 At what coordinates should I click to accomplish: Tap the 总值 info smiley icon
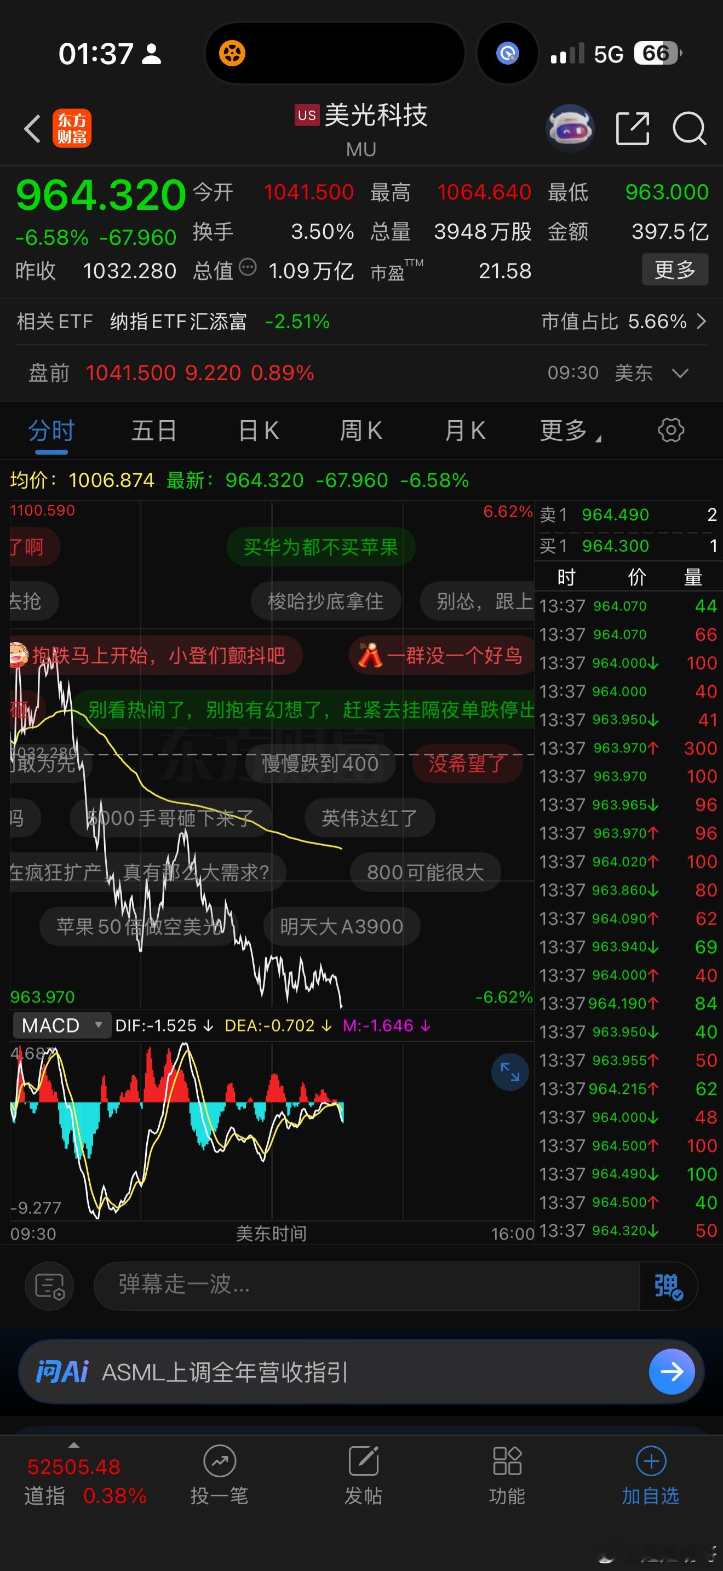(x=248, y=267)
